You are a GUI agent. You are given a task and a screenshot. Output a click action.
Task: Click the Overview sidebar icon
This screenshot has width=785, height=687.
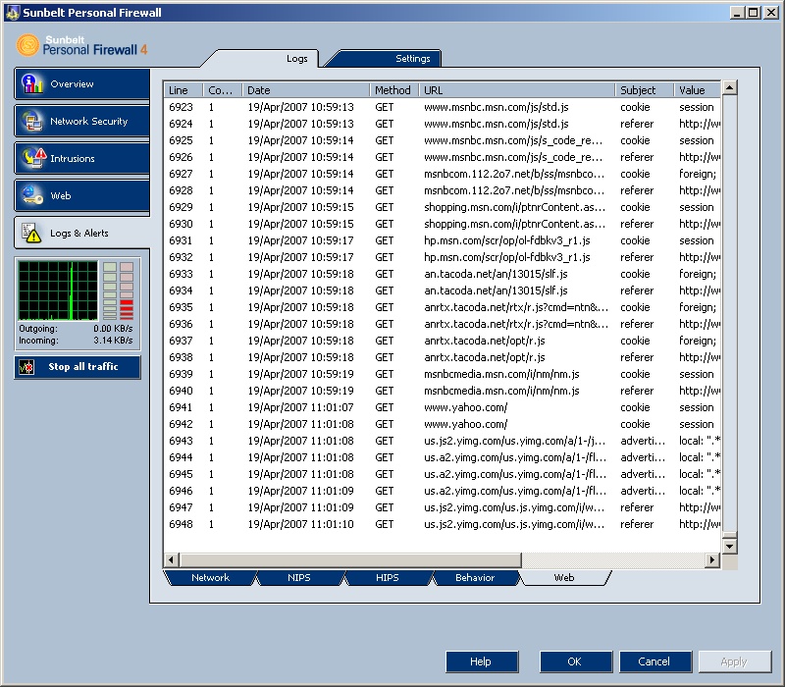33,84
